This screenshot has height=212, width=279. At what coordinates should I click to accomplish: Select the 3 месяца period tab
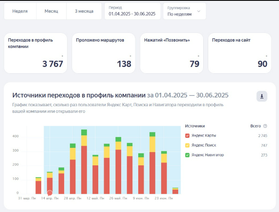point(84,11)
